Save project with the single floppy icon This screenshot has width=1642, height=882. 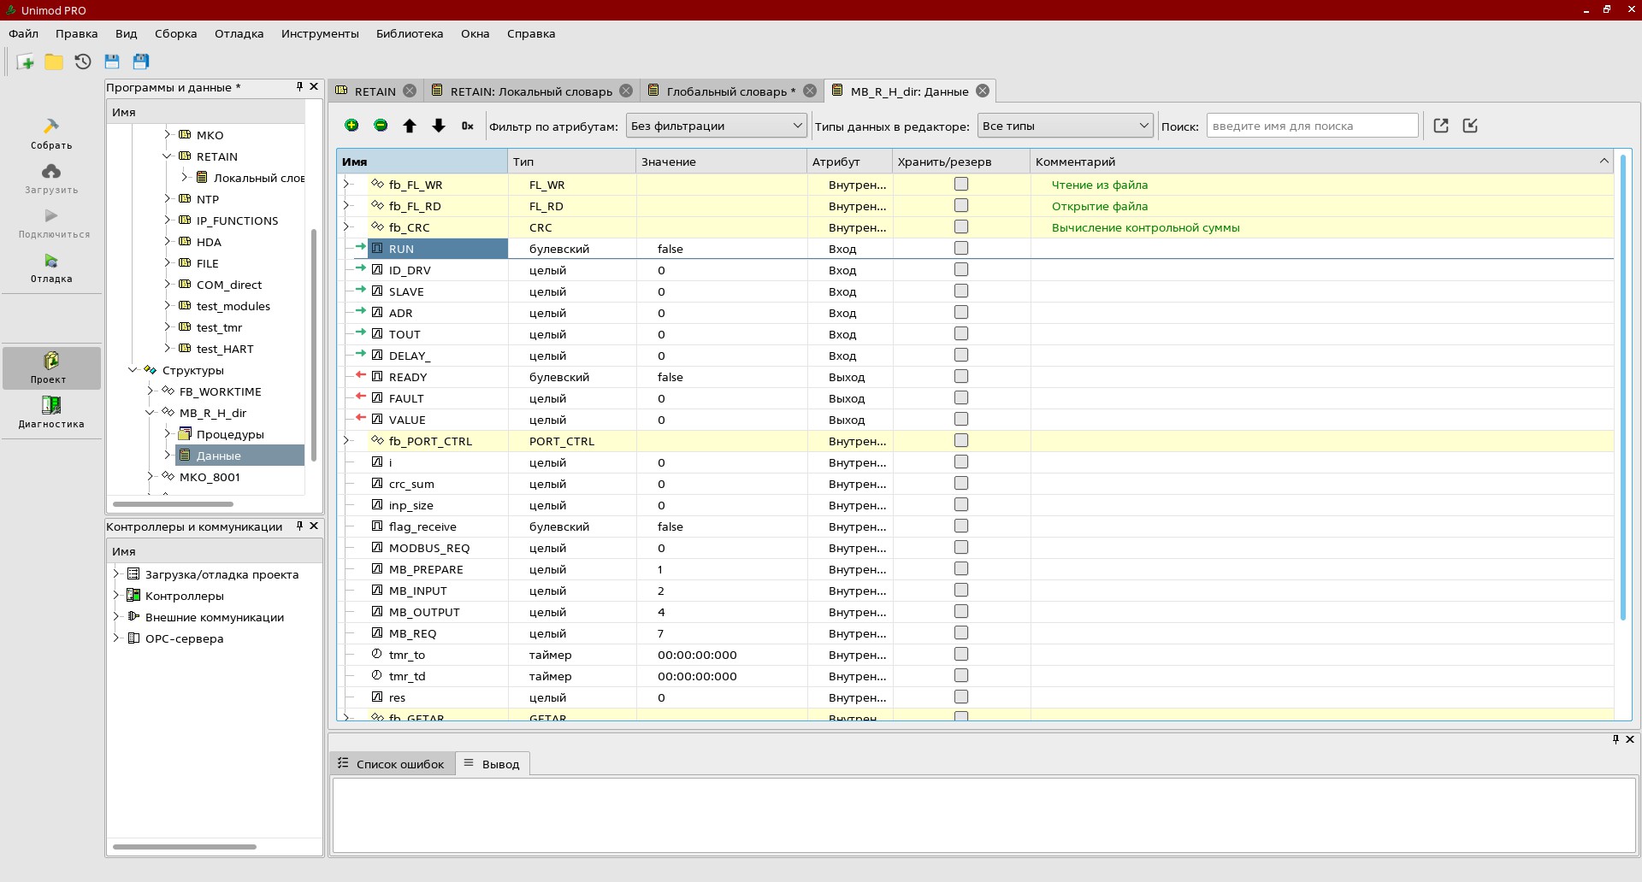[112, 62]
